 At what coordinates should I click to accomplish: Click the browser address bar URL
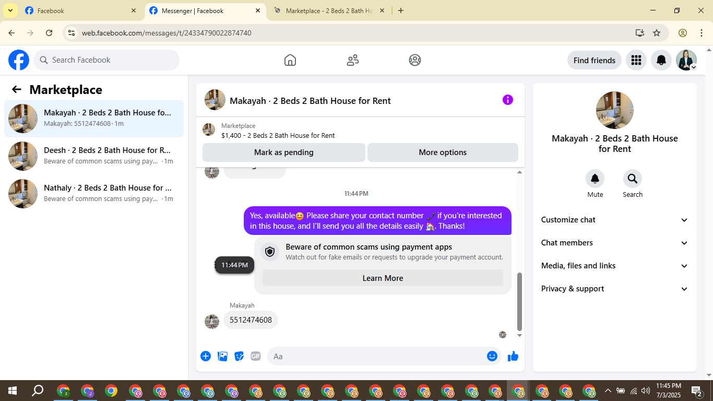pyautogui.click(x=167, y=33)
